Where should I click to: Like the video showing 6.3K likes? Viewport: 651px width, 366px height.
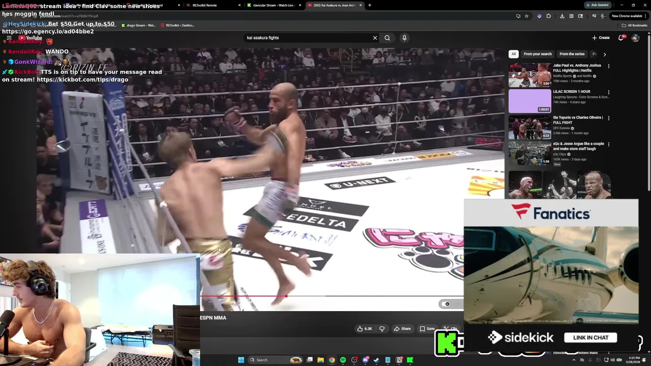365,329
